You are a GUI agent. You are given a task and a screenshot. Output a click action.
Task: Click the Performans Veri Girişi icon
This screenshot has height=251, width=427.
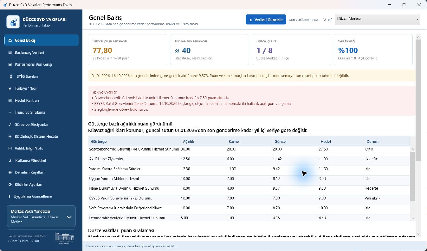click(10, 64)
